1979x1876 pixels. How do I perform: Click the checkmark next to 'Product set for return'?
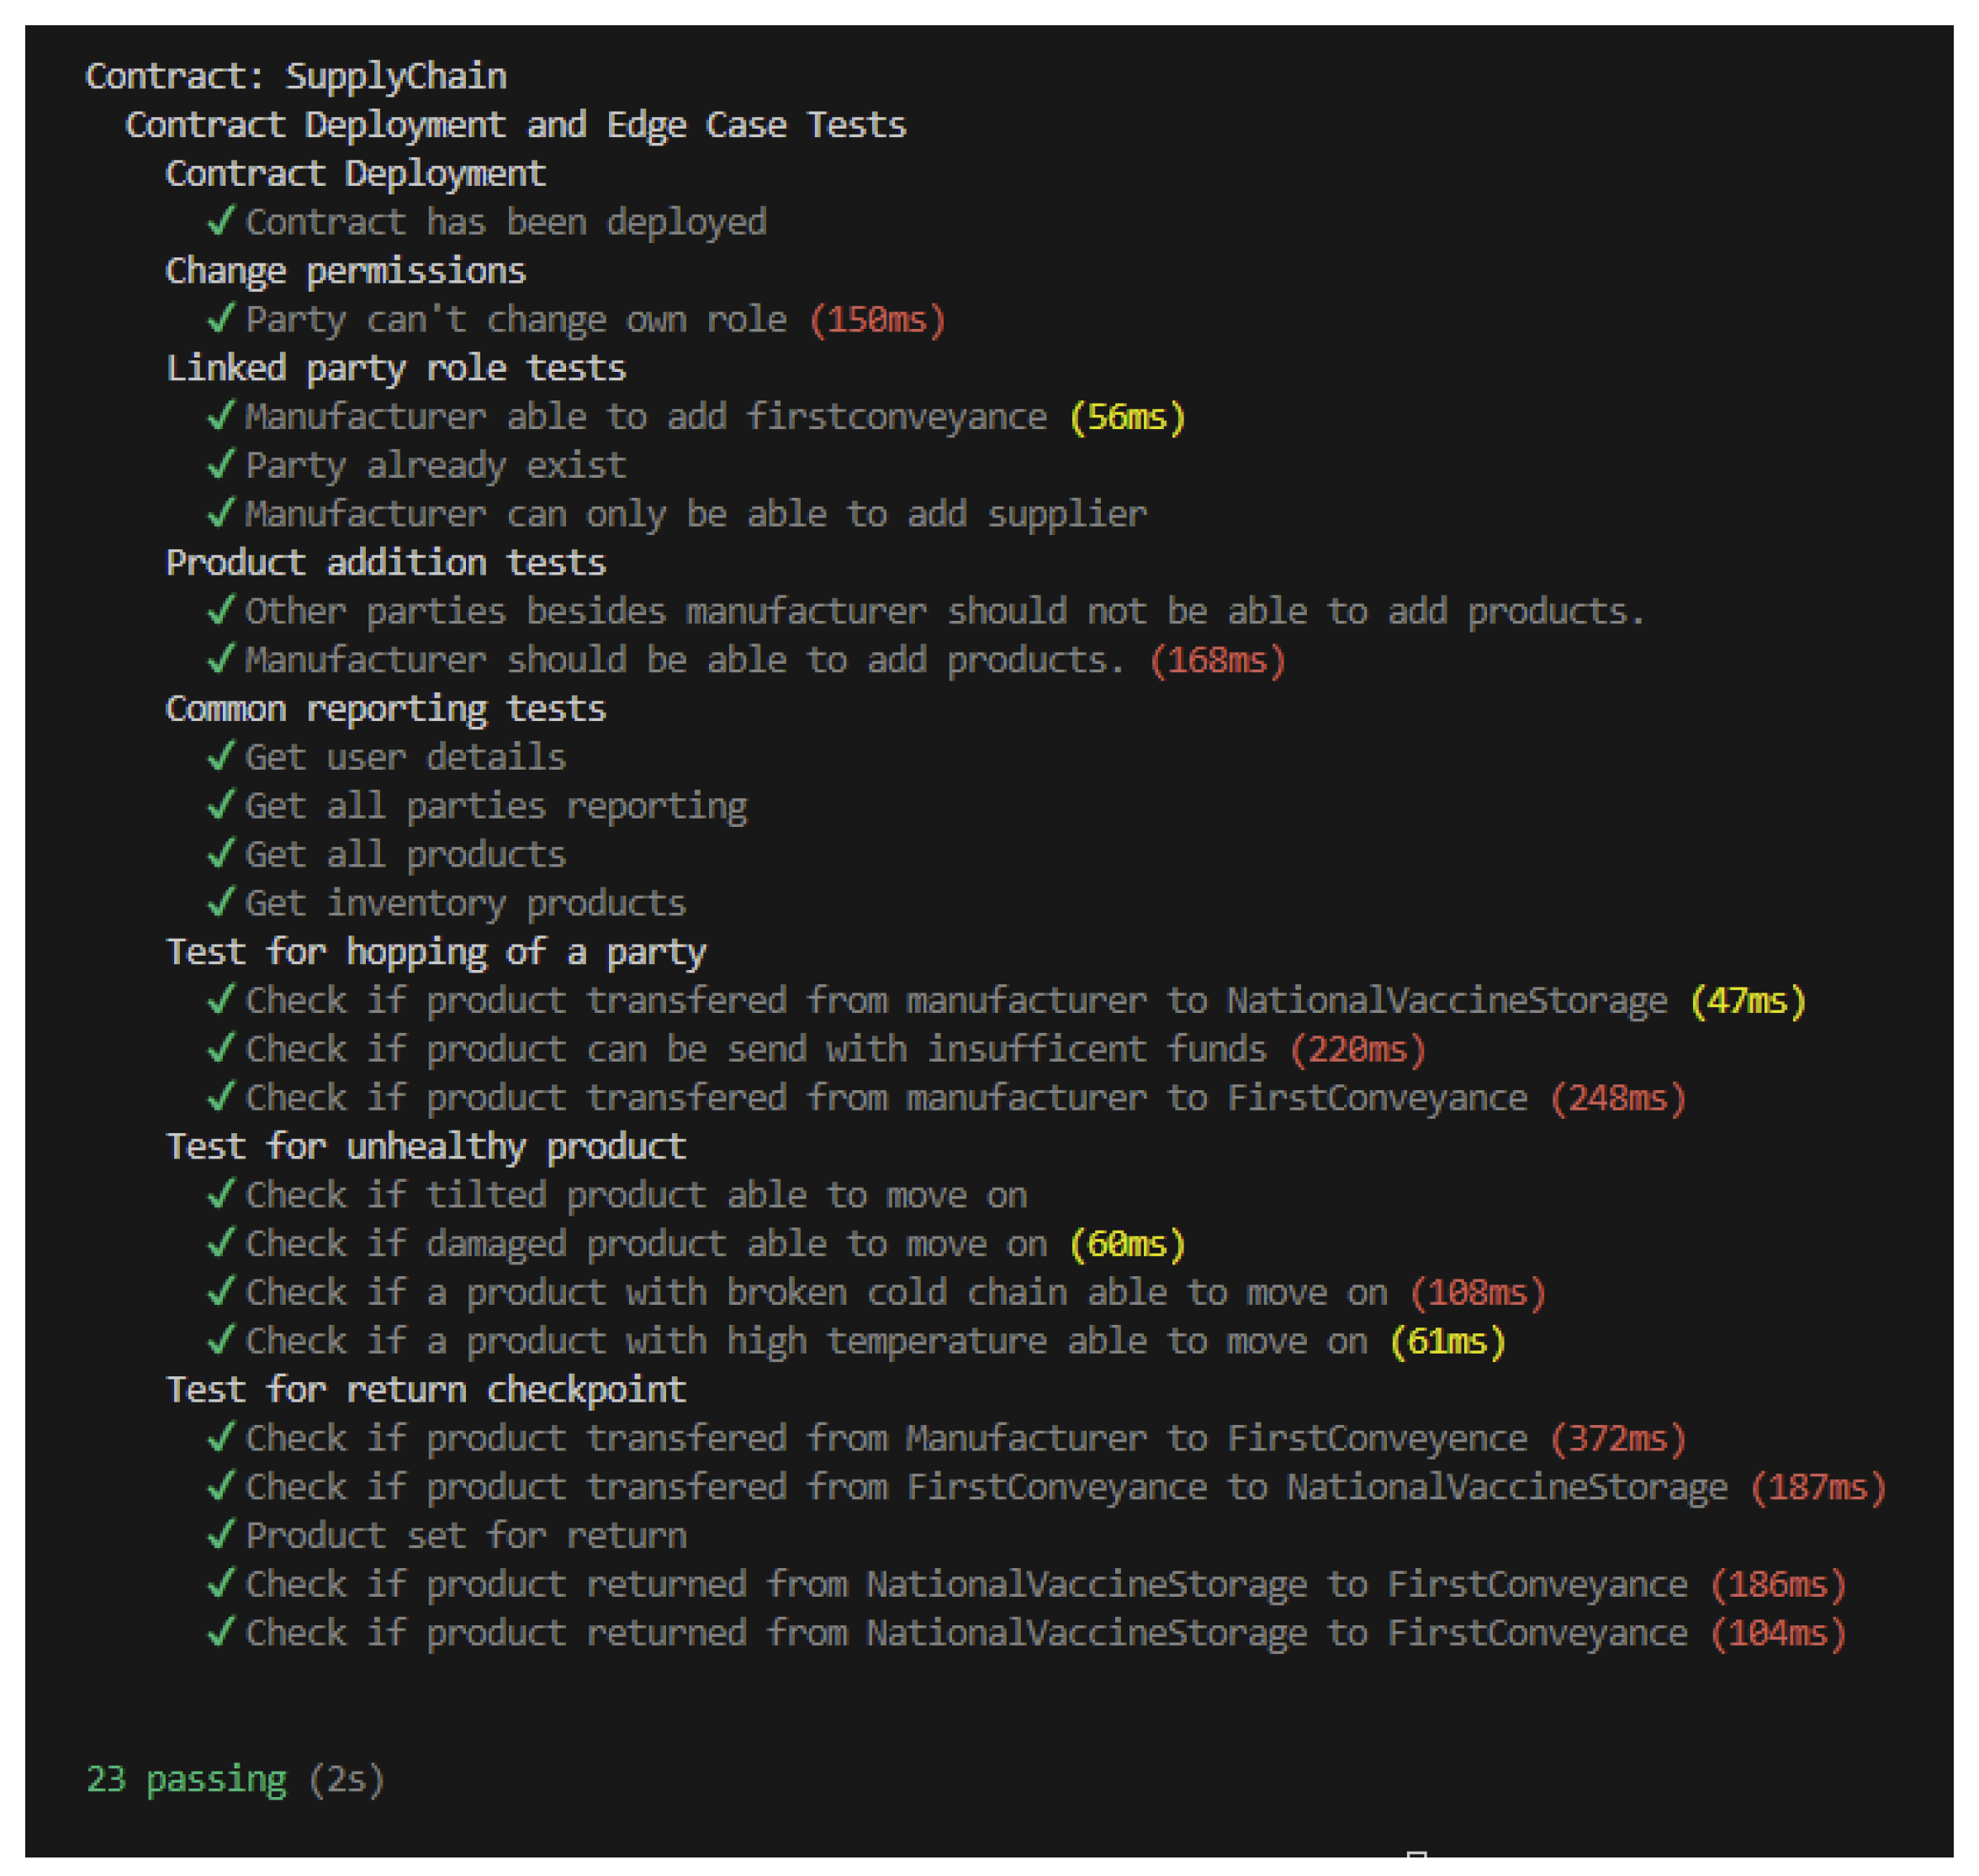[222, 1535]
